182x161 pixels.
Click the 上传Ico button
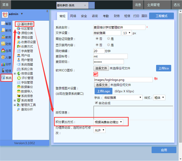point(164,68)
